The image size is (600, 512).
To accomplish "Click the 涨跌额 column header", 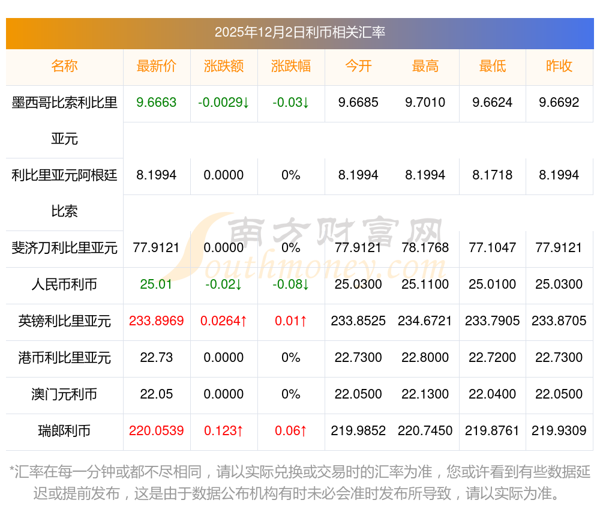I will 224,67.
